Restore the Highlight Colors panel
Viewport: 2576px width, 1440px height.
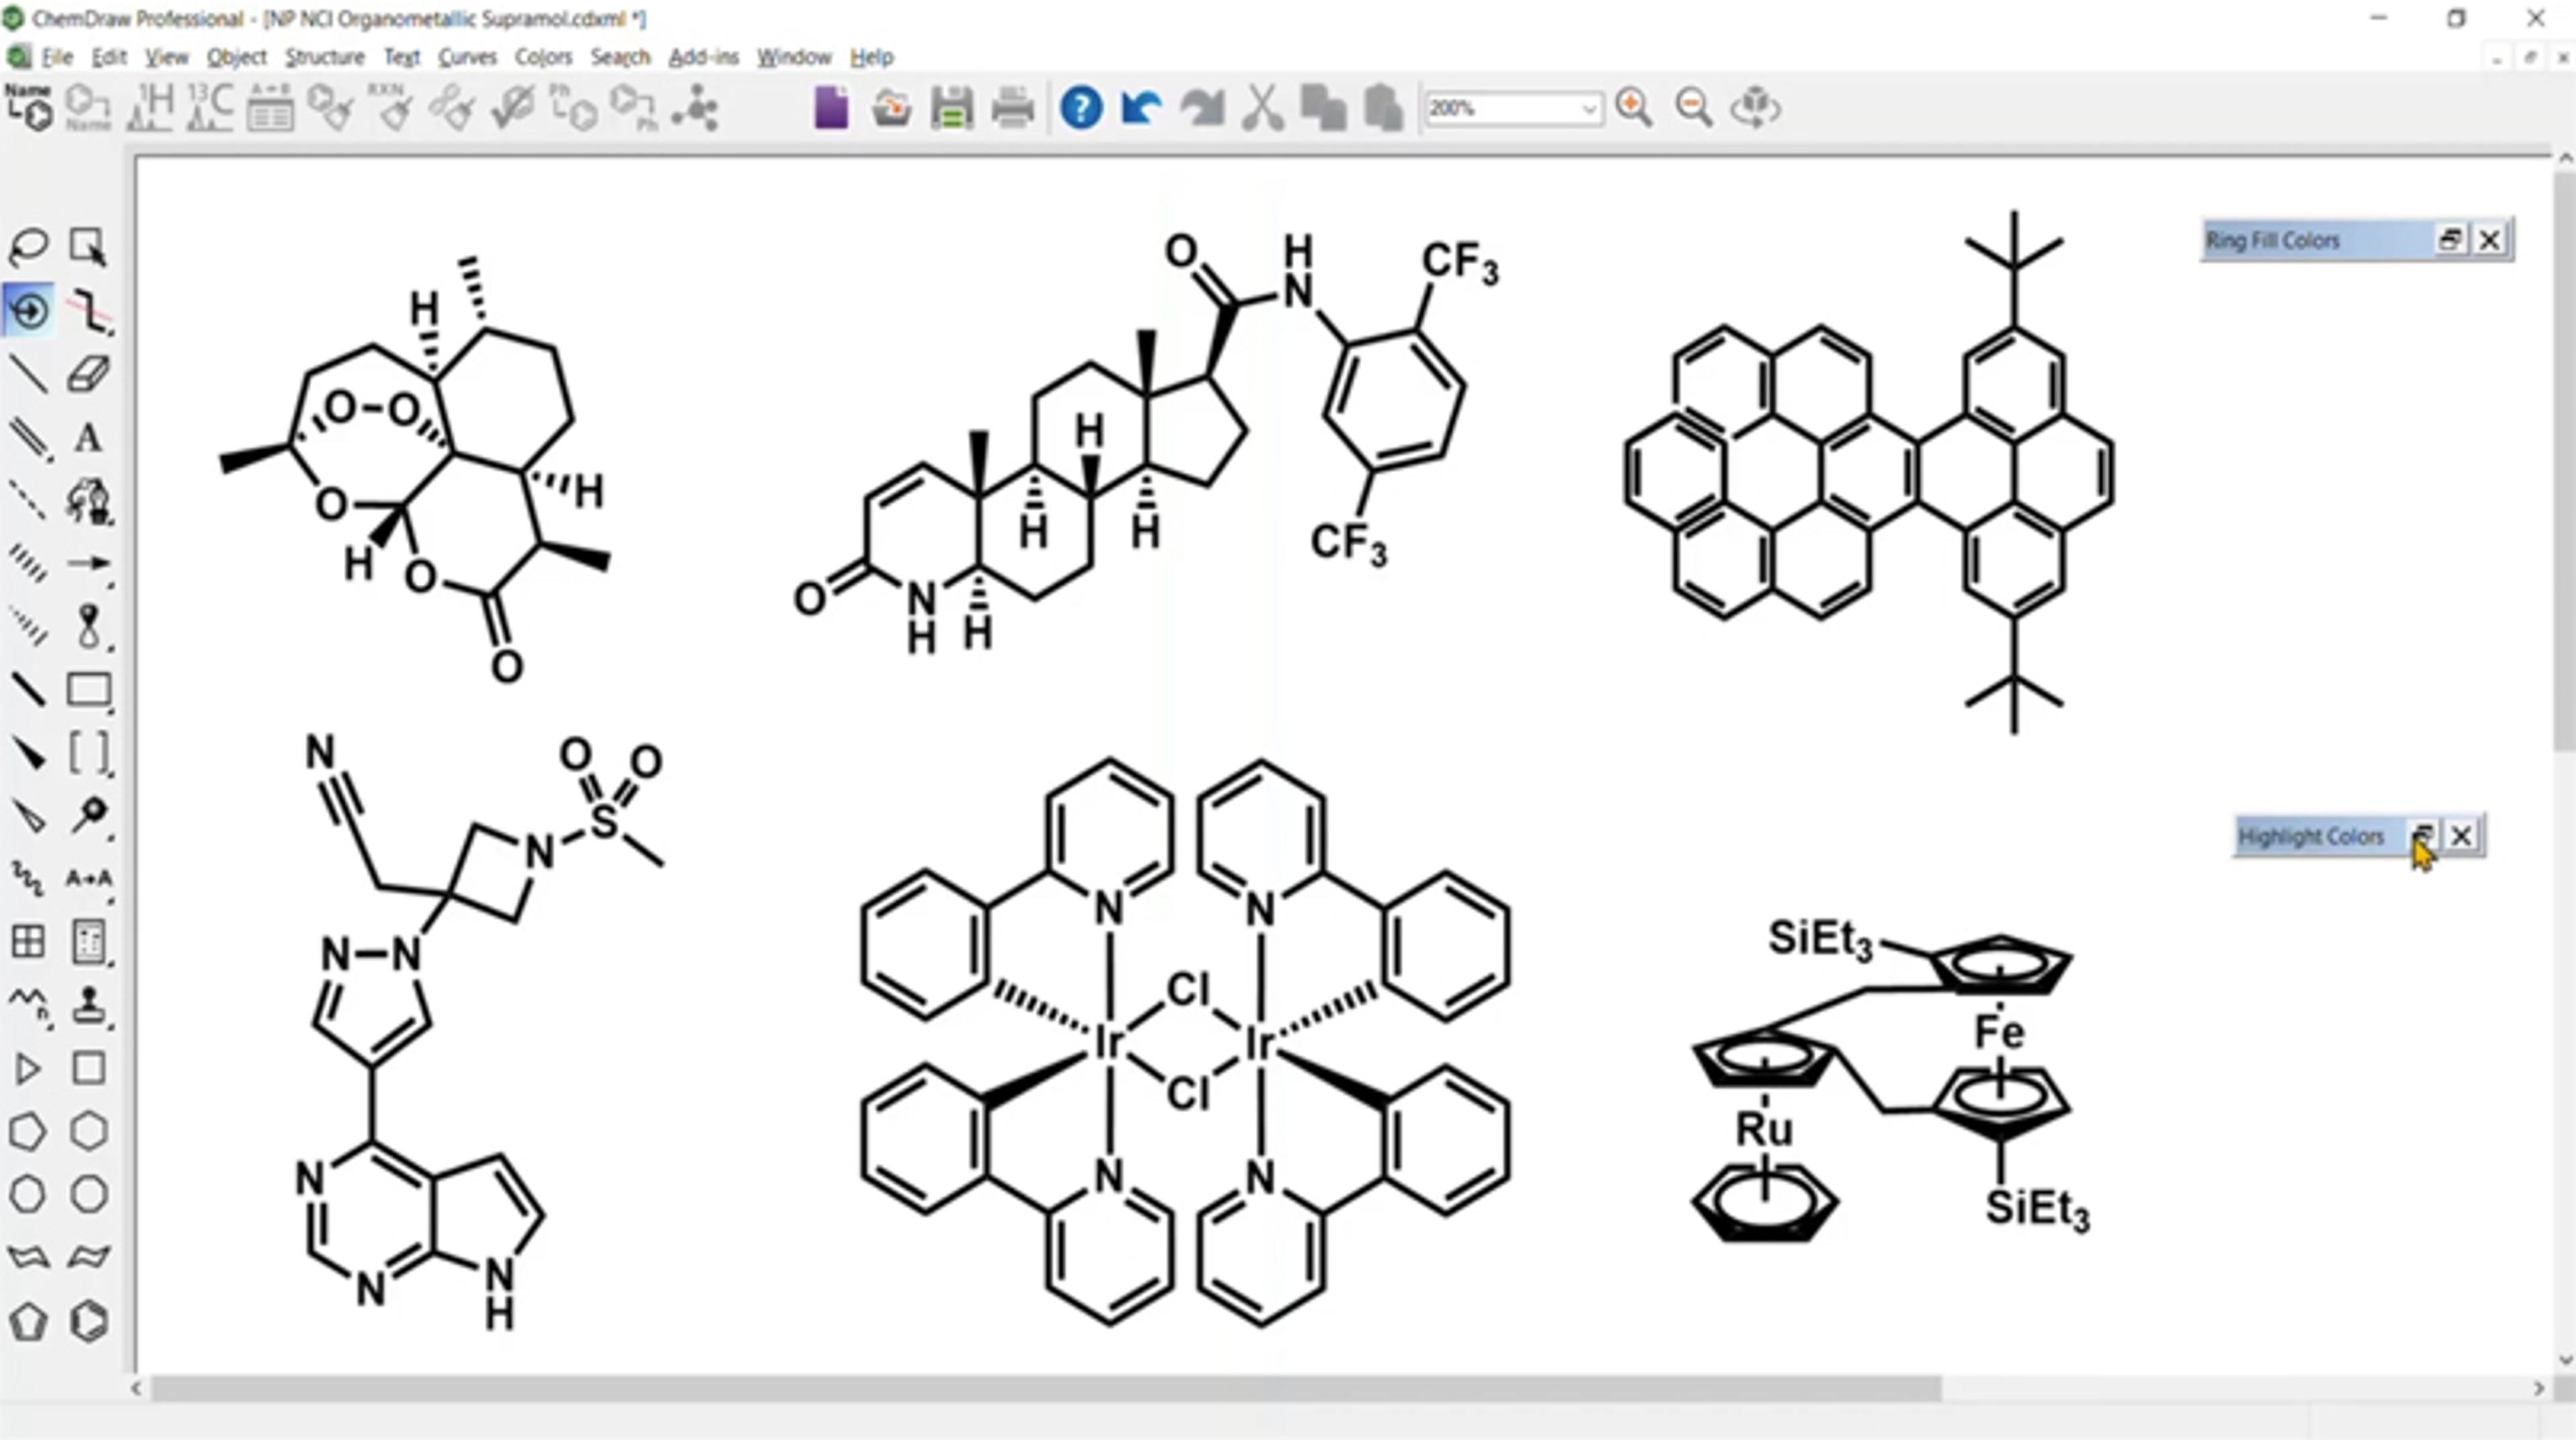point(2422,836)
